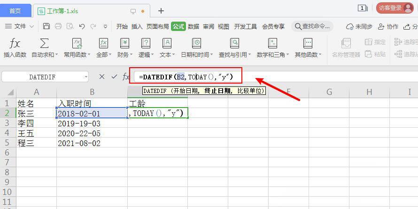Switch to the 插入 ribbon tab
The width and height of the screenshot is (418, 209).
[x=137, y=27]
